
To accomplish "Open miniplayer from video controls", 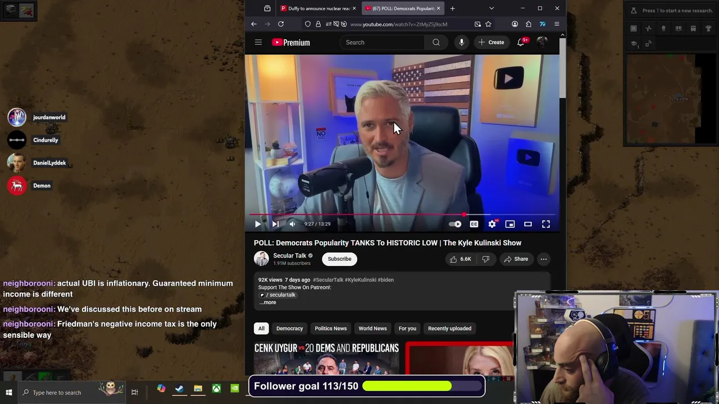I will (510, 224).
